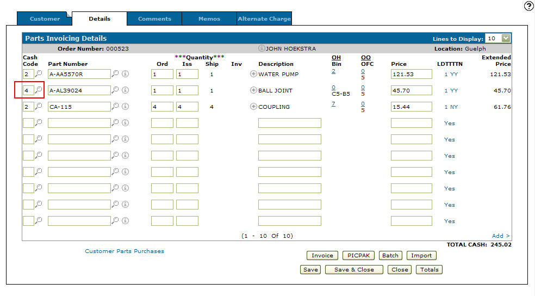Click price field showing 45.70
This screenshot has width=535, height=296.
pos(412,90)
